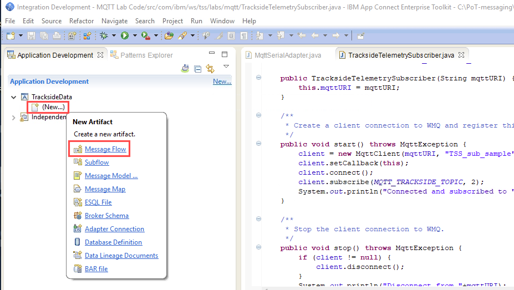Click the Message Model ... link
This screenshot has width=514, height=290.
111,176
